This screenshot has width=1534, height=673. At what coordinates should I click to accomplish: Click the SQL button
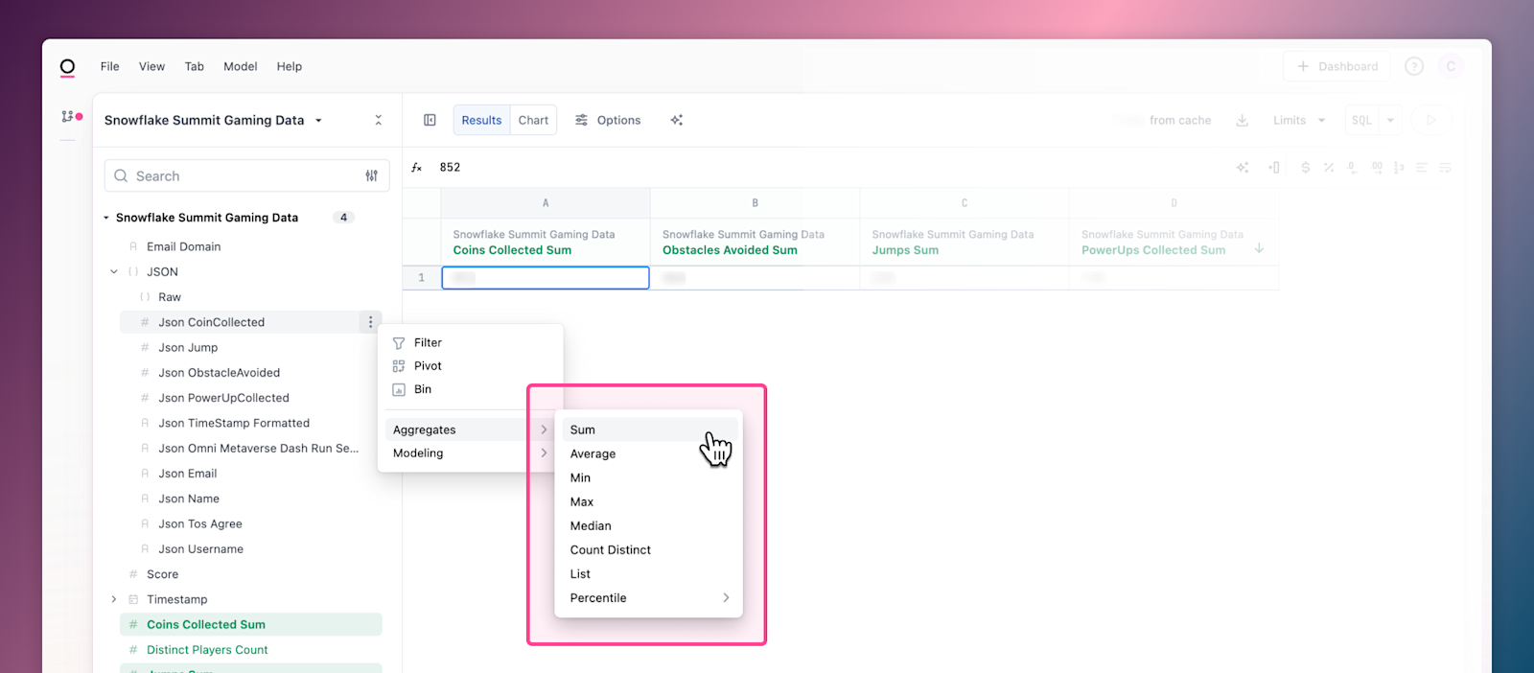1361,120
